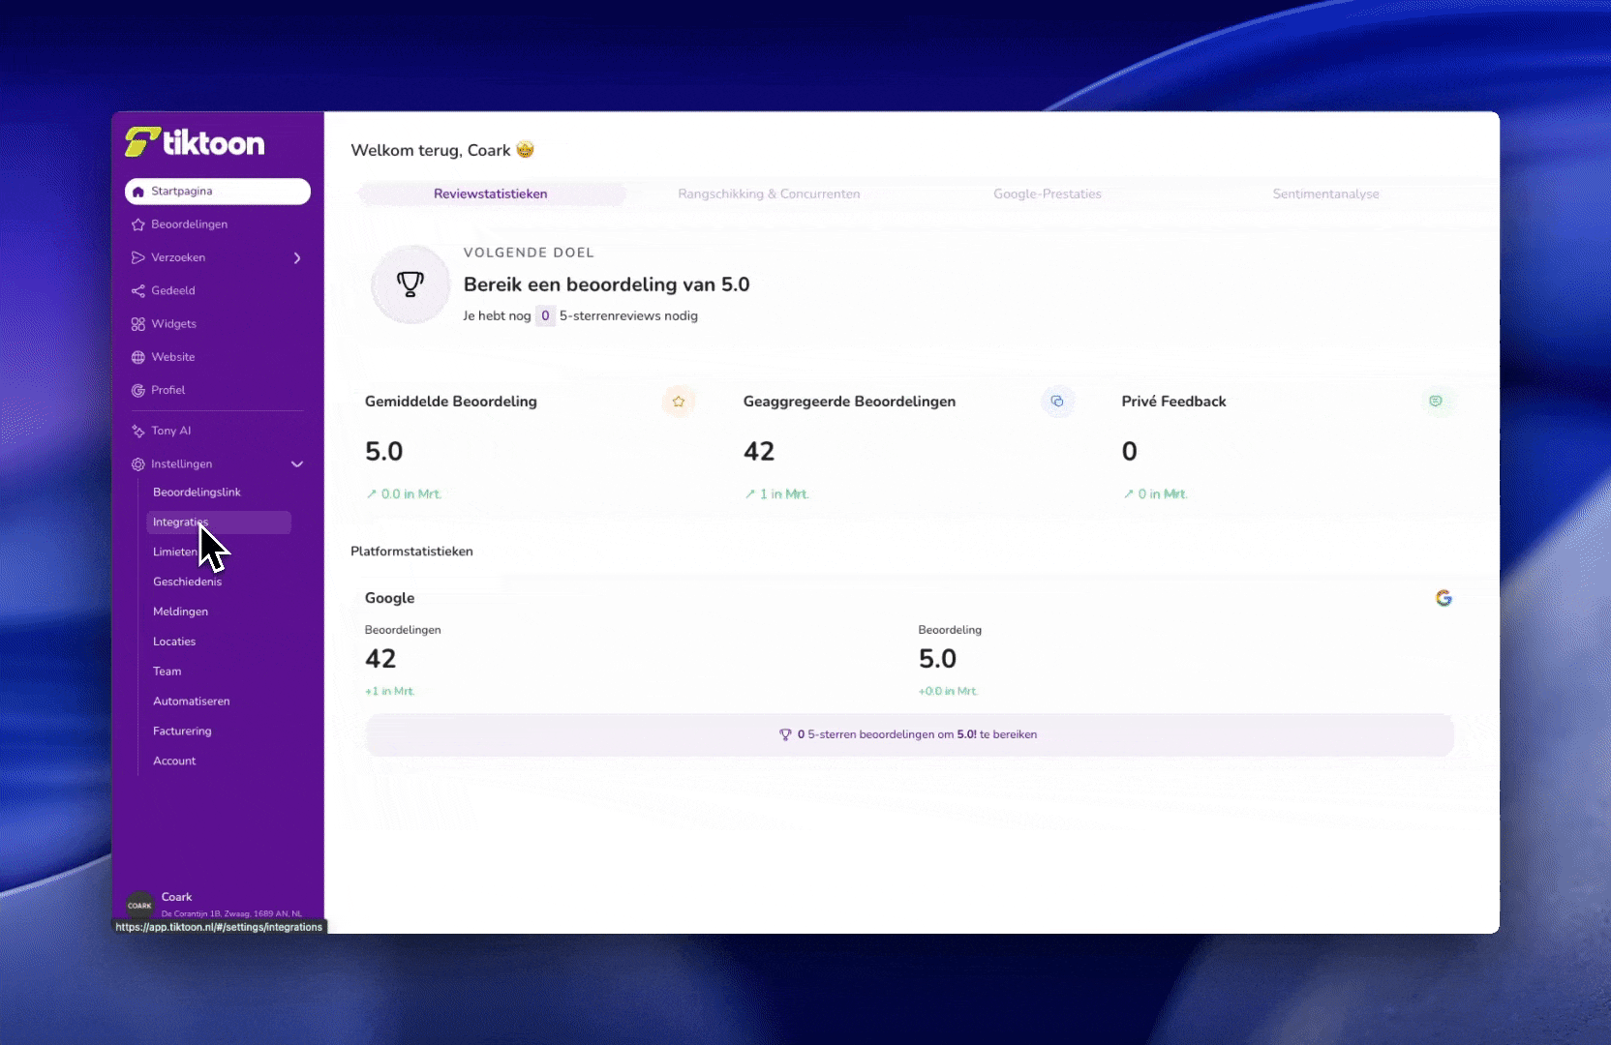Click the green icon on Privé Feedback card

(1436, 402)
